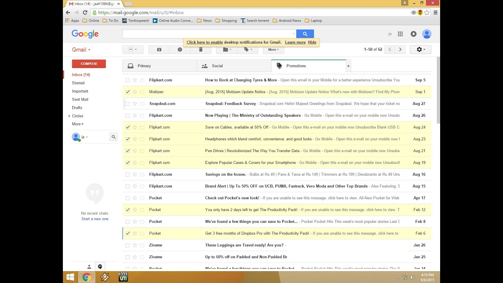Viewport: 503px width, 283px height.
Task: Open the More actions dropdown
Action: coord(274,50)
